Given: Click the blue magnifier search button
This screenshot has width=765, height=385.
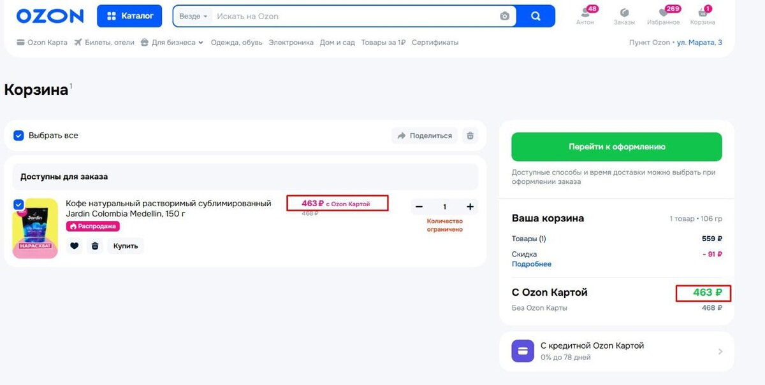Looking at the screenshot, I should point(535,17).
